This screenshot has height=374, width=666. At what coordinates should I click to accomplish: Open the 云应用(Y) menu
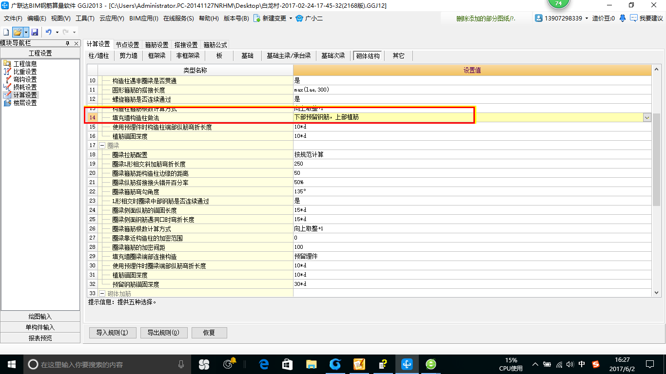[x=112, y=19]
